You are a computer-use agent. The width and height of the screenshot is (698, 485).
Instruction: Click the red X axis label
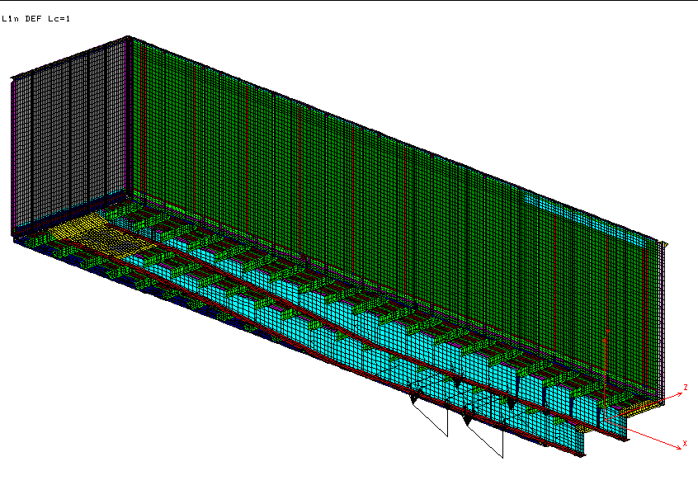(x=685, y=444)
